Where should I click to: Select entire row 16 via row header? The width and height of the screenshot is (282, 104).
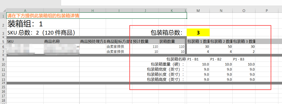point(3,91)
